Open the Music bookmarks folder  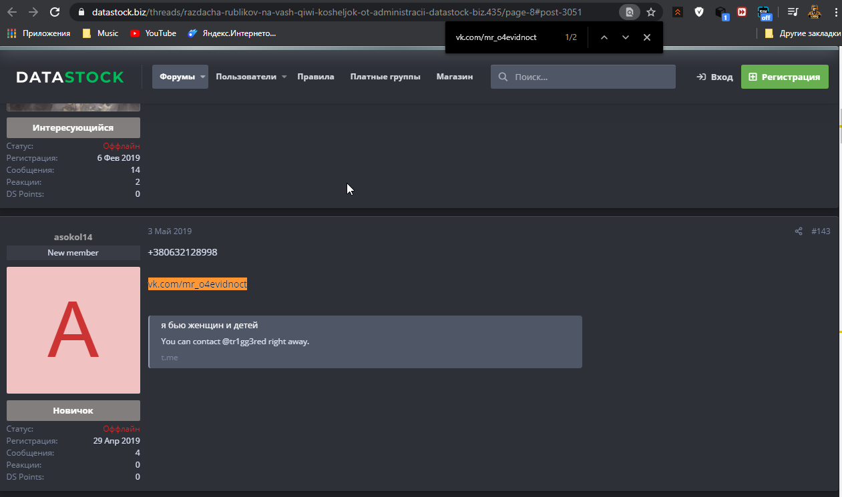point(100,33)
